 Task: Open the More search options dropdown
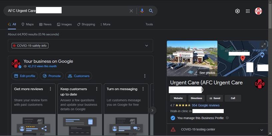click(105, 24)
